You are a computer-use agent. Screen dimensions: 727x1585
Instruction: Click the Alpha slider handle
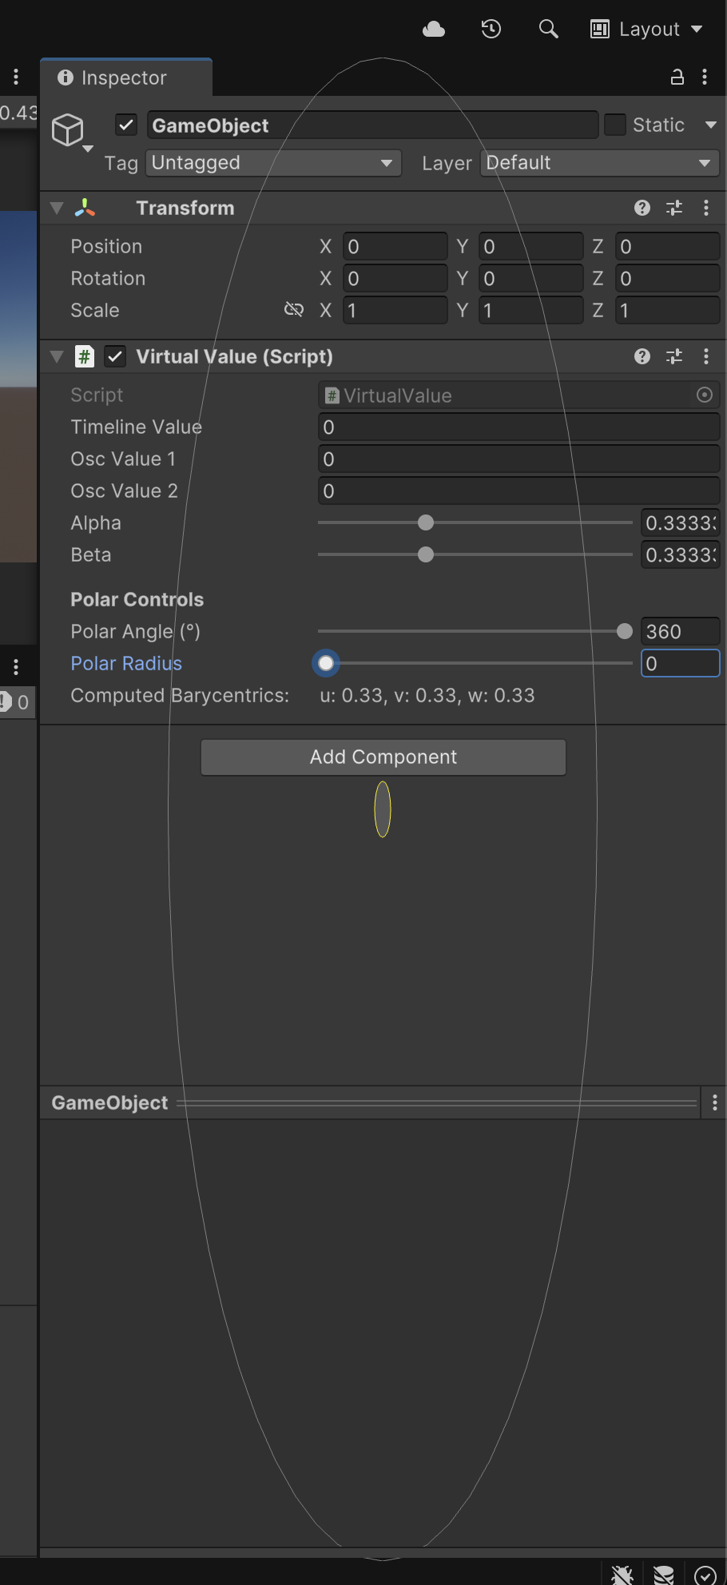[x=426, y=522]
